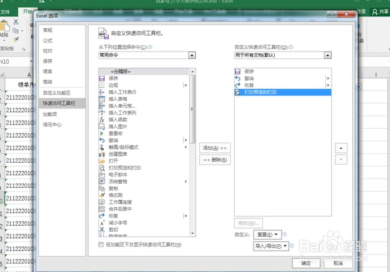The image size is (390, 272).
Task: Open 快速访问工具栏 options category
Action: [x=62, y=104]
